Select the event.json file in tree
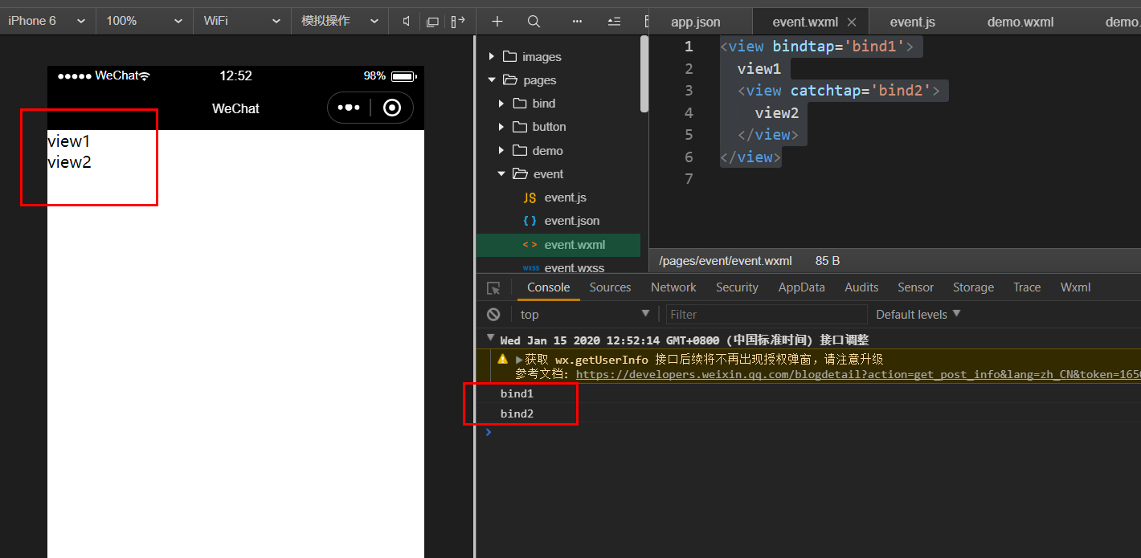This screenshot has width=1141, height=558. tap(558, 221)
